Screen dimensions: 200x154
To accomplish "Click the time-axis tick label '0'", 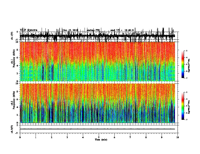I will click(20, 137).
